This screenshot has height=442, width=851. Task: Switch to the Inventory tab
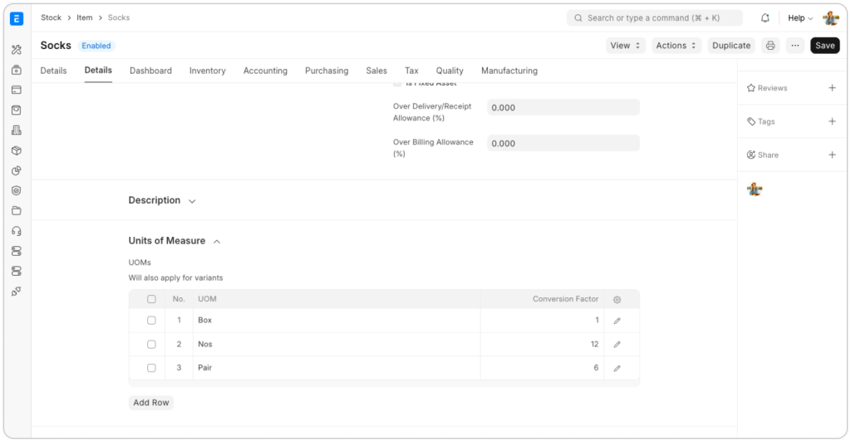207,71
